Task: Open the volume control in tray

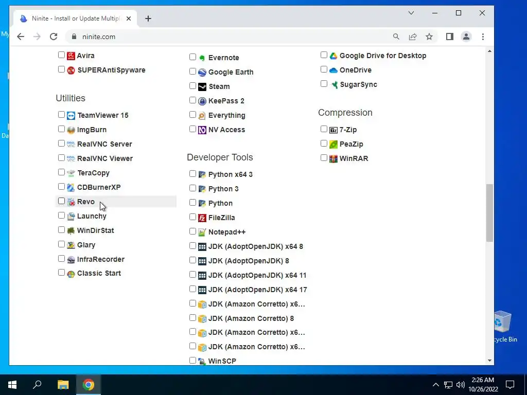Action: [461, 385]
